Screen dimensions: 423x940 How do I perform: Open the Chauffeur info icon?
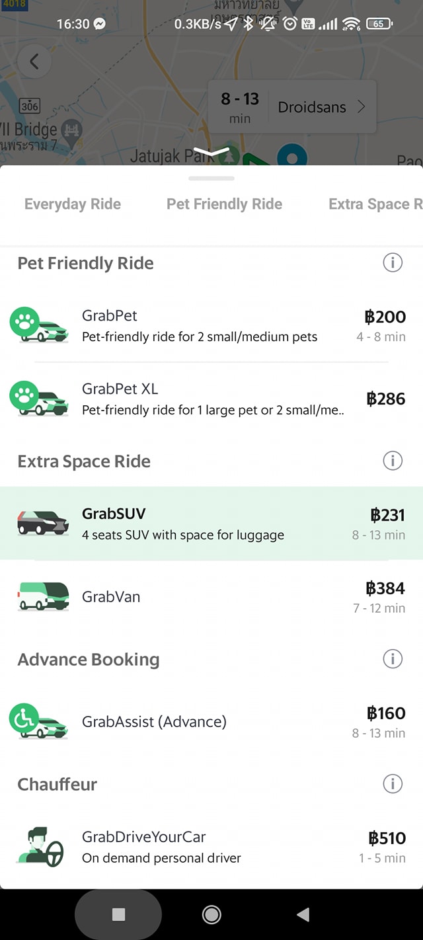pyautogui.click(x=393, y=784)
